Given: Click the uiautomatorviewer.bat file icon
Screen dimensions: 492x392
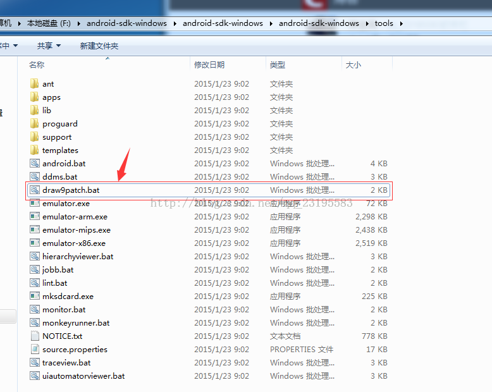Looking at the screenshot, I should [35, 376].
